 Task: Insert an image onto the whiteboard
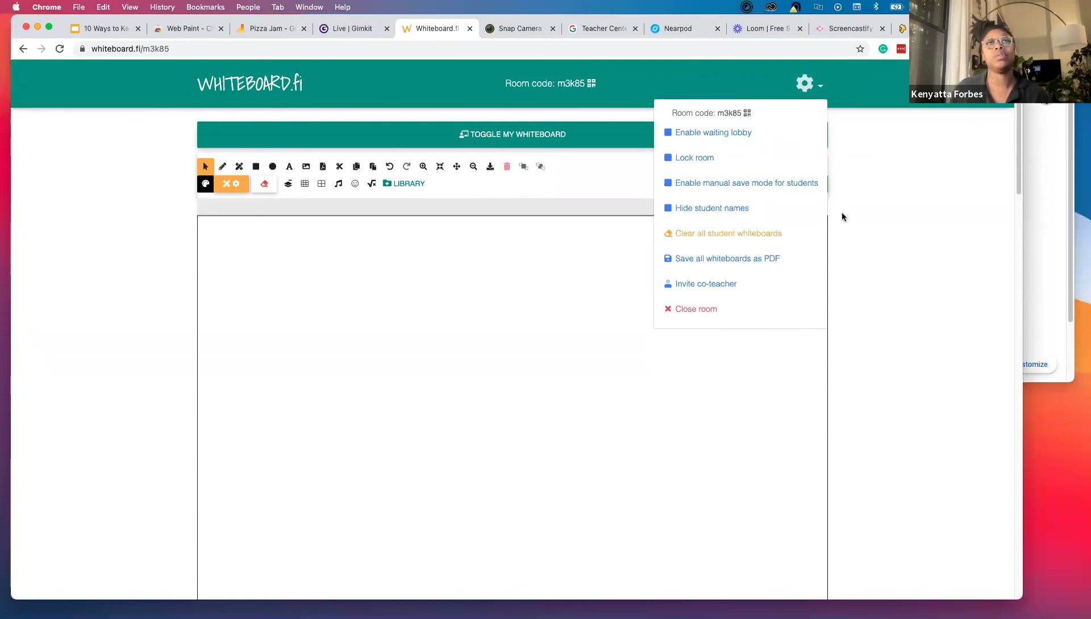tap(306, 166)
